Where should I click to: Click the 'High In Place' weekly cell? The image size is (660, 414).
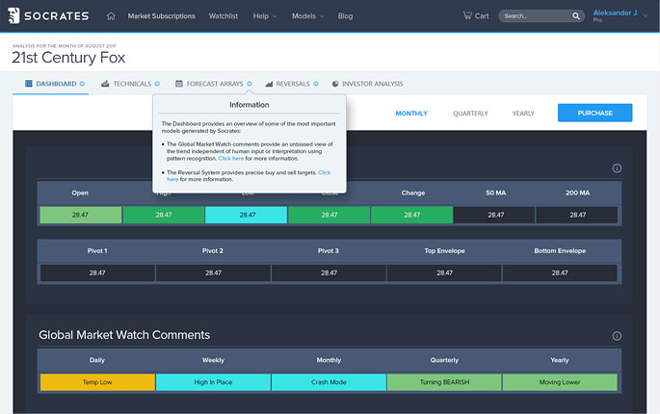213,382
